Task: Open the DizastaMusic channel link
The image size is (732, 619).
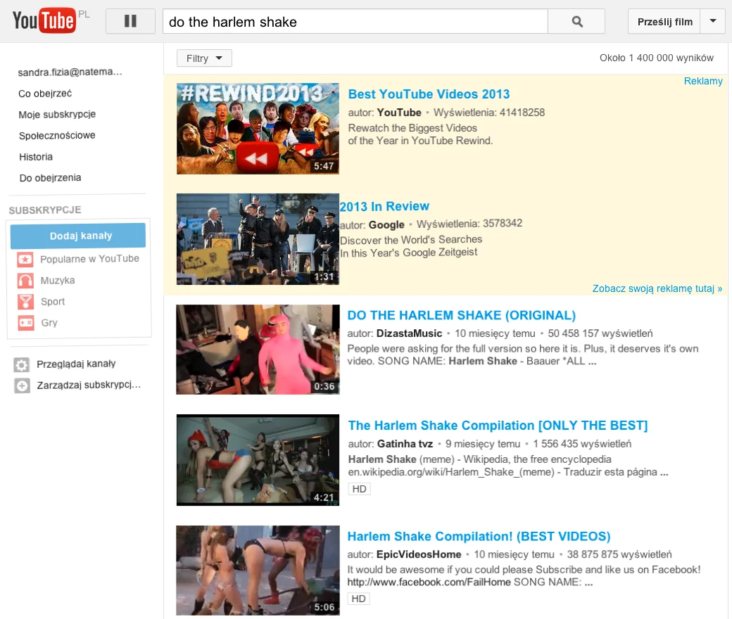Action: [409, 333]
